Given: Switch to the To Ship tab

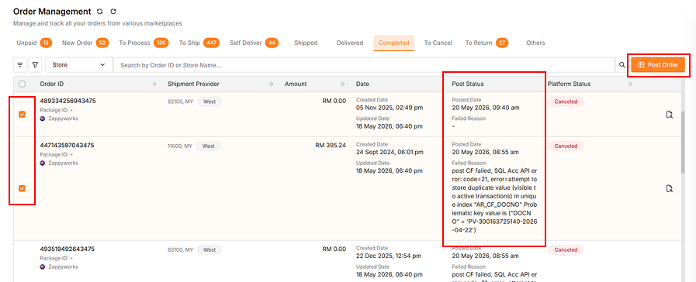Looking at the screenshot, I should pos(199,43).
